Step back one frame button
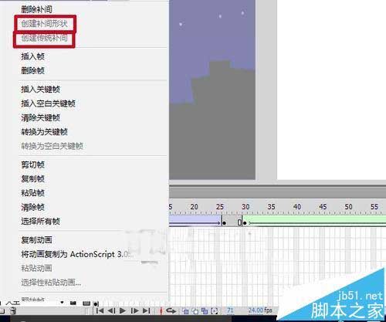Viewport: 386px width, 322px height. pyautogui.click(x=111, y=310)
